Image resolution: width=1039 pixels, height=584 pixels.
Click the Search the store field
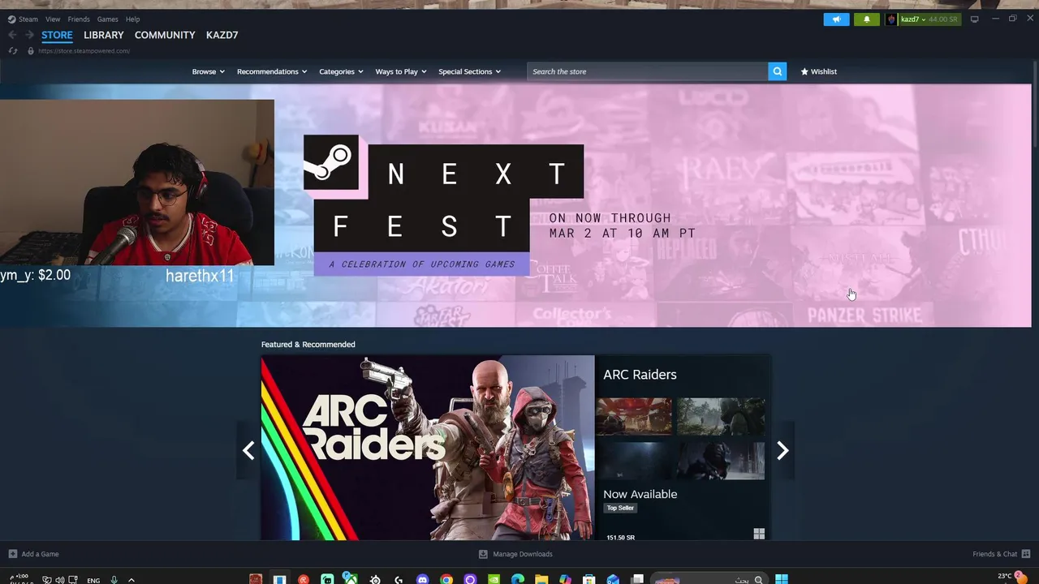[648, 71]
